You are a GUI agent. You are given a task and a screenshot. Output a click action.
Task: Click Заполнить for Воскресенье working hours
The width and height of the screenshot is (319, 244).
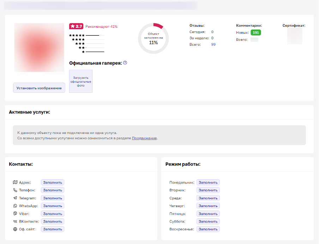point(208,229)
